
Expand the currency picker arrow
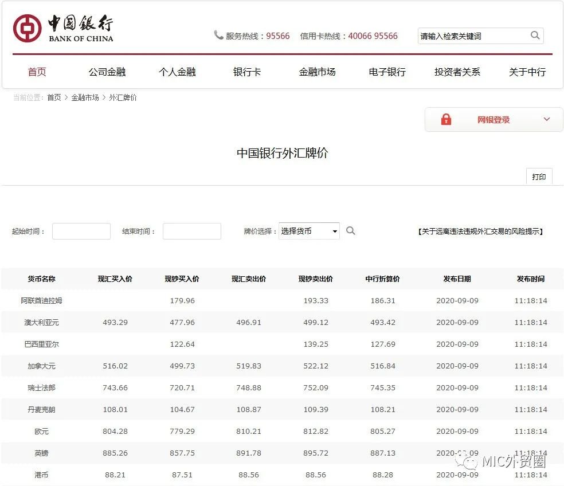tap(334, 231)
